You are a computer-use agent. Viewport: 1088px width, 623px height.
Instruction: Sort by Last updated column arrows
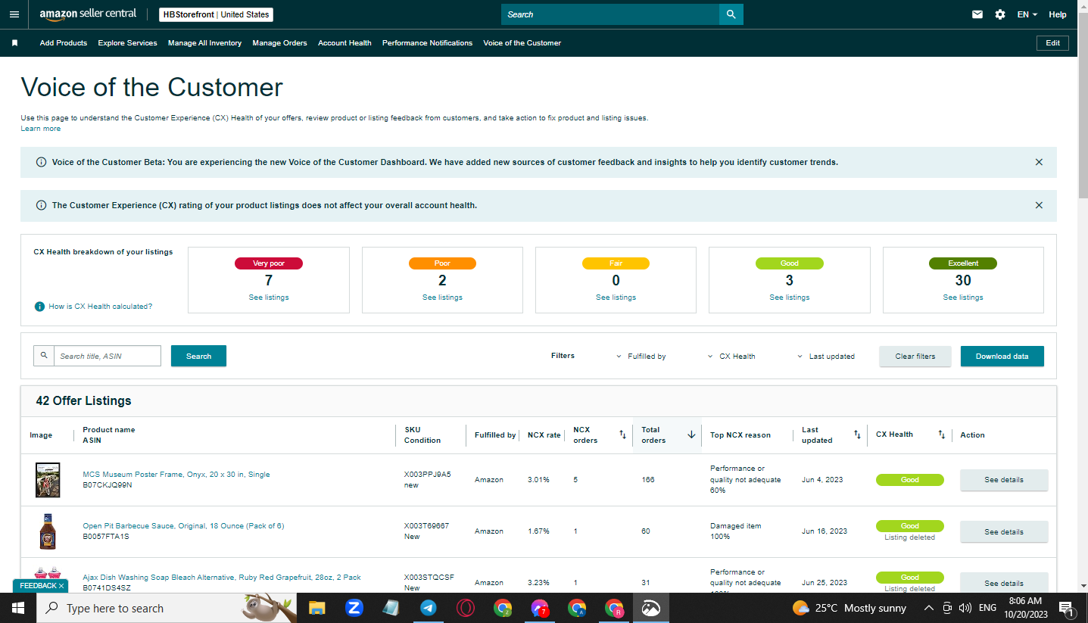(857, 435)
